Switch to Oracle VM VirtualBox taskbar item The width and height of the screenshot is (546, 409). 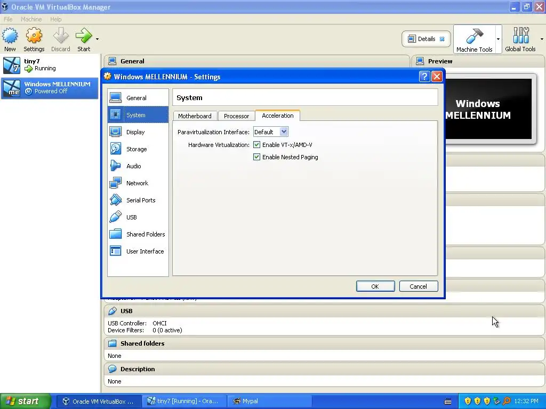tap(99, 402)
